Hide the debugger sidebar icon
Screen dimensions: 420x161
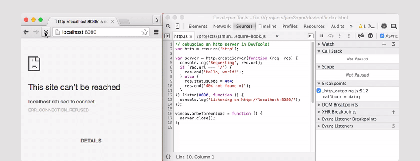click(311, 36)
